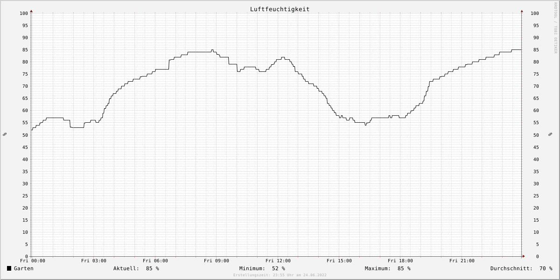This screenshot has width=560, height=280.
Task: Click the 10 label on the right axis
Action: point(536,232)
